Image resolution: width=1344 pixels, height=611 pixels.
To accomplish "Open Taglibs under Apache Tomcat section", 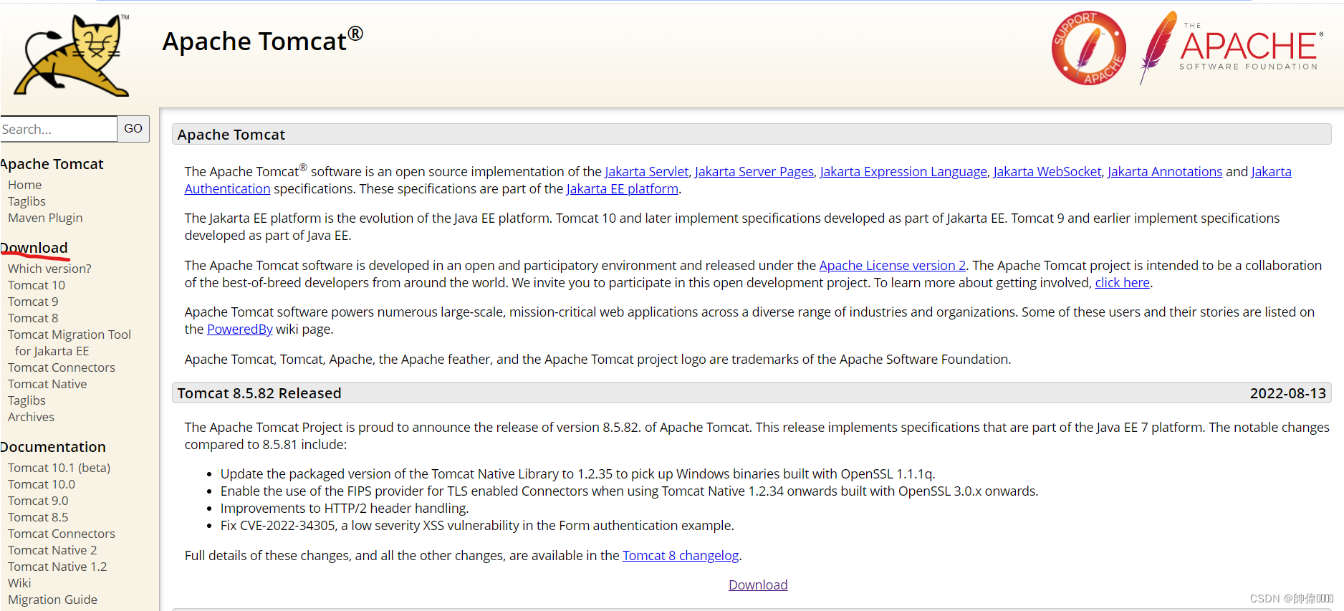I will [x=27, y=201].
